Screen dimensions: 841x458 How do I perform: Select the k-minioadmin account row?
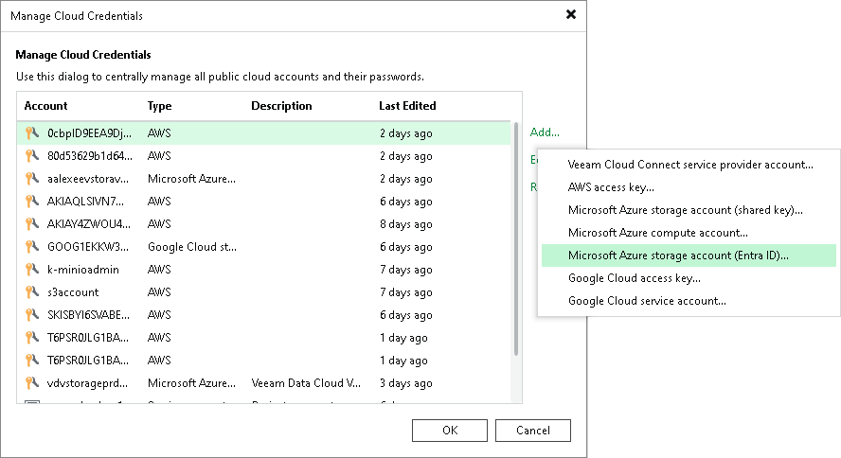[263, 270]
